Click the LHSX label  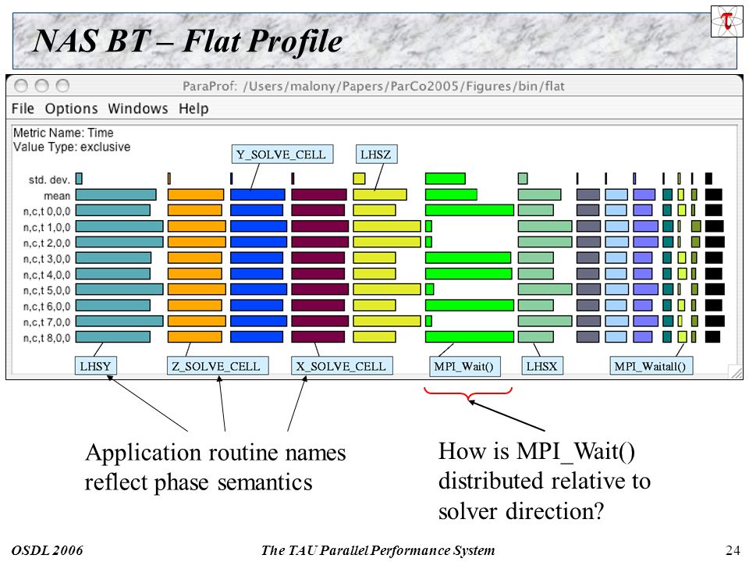pos(541,366)
